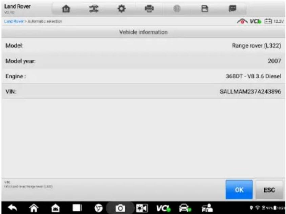Open brightness and sound icon in navigation bar
286x214 pixels.
[x=142, y=208]
